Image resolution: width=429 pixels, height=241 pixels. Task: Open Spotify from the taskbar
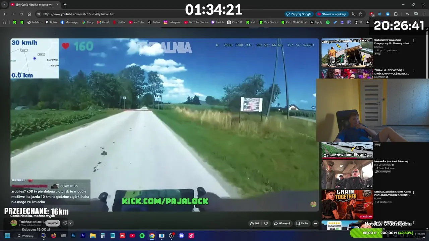(142, 236)
